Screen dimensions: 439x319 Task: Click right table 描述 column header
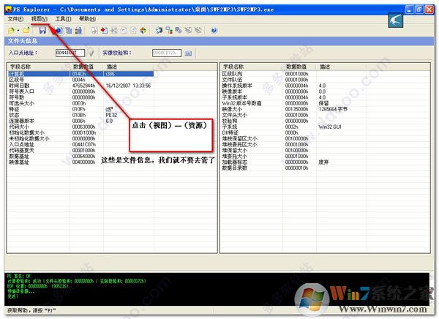click(x=341, y=67)
